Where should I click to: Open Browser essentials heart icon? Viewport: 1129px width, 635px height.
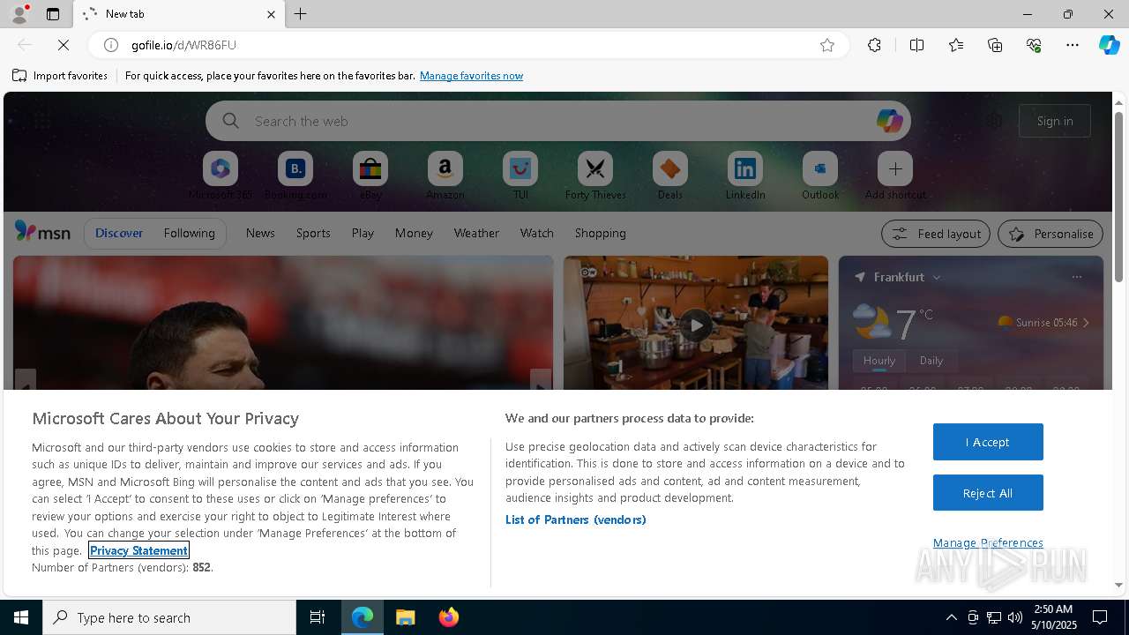click(1034, 45)
